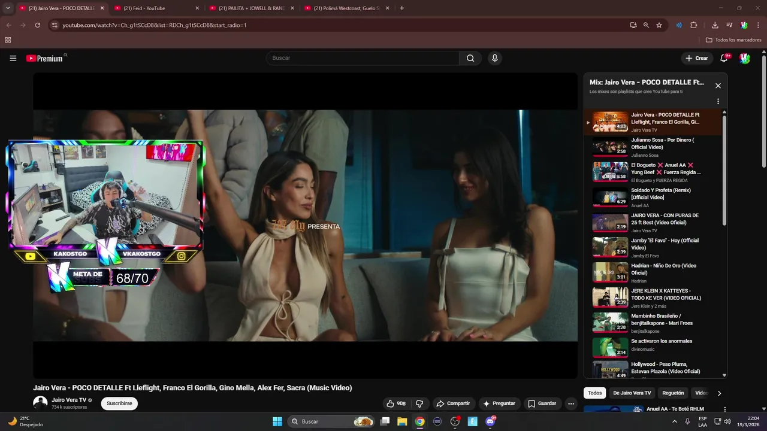Open Chrome downloads
The image size is (767, 431).
coord(715,25)
